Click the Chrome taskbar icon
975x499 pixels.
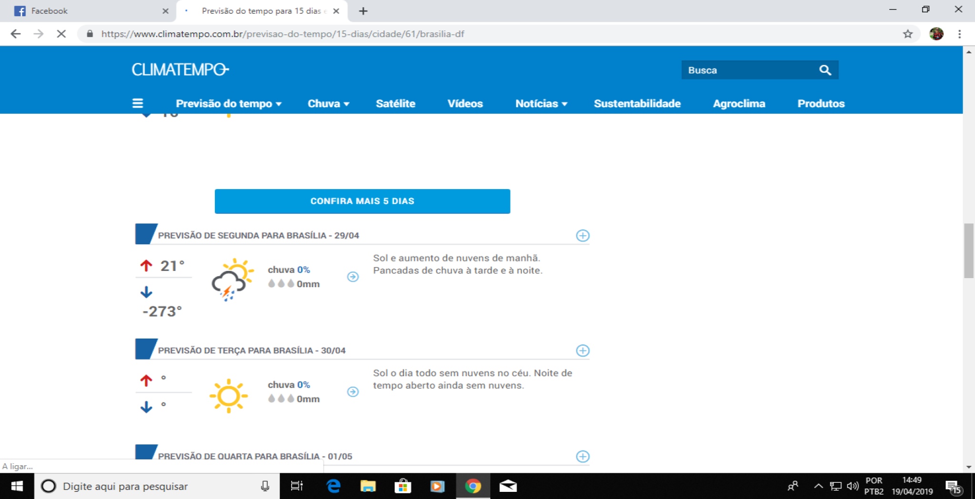pyautogui.click(x=473, y=486)
